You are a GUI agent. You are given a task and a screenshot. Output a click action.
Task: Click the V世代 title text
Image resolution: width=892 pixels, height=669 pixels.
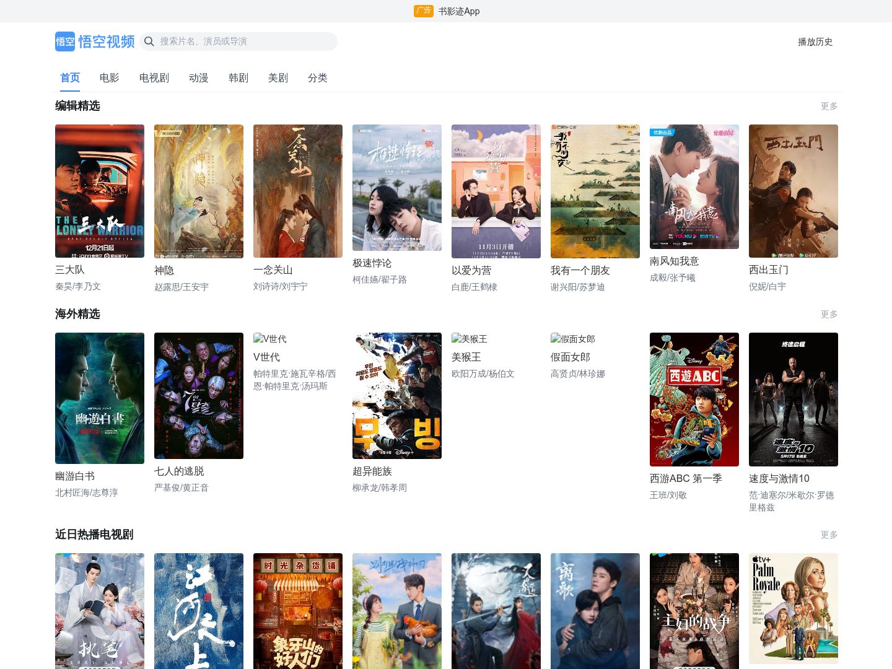[266, 357]
